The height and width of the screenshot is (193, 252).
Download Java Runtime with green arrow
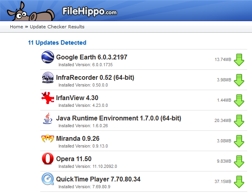(x=239, y=121)
